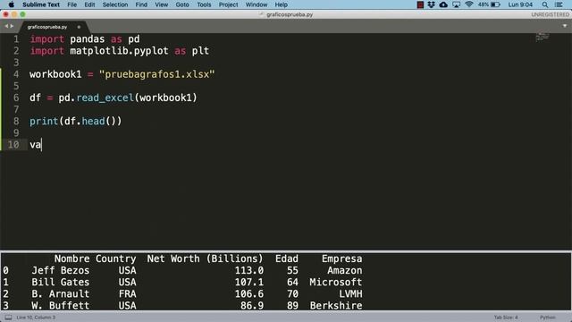Open the Find menu
Viewport: 572px width, 322px height.
(x=141, y=4)
